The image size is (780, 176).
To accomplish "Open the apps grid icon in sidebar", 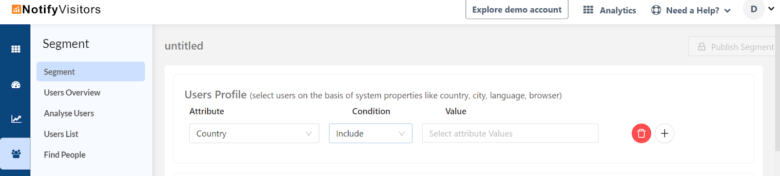I will click(x=16, y=49).
